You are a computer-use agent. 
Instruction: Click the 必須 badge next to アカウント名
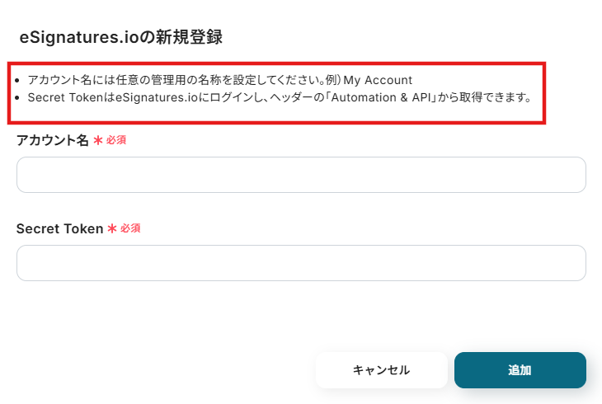(x=116, y=141)
